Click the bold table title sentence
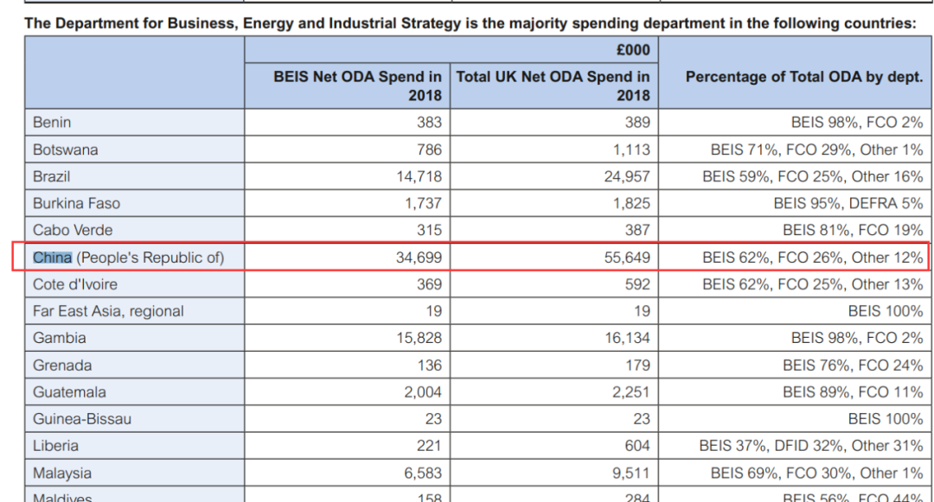 pos(470,23)
